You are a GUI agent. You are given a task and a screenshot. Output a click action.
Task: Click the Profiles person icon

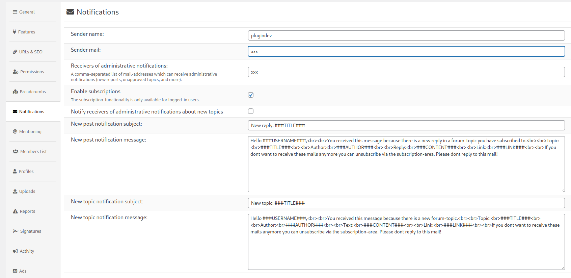pos(15,171)
